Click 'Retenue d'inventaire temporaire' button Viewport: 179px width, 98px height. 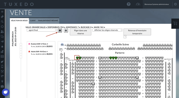(x=137, y=32)
